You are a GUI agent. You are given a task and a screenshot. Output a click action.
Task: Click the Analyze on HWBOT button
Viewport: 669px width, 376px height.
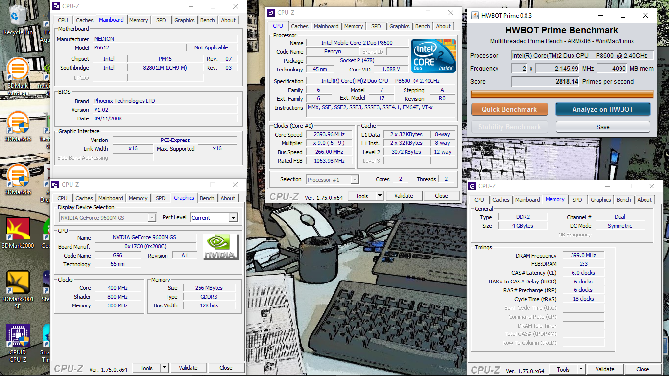pos(603,109)
